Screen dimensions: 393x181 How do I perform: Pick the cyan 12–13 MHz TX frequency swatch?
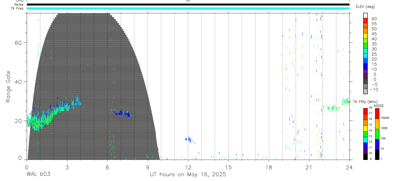coord(365,140)
